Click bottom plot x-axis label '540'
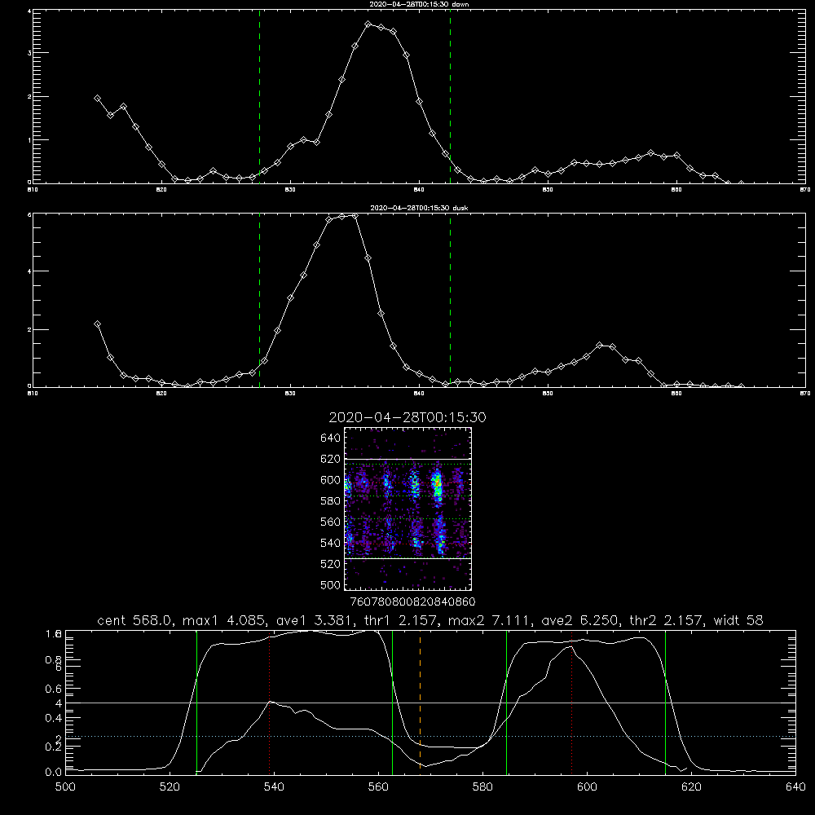 pos(274,787)
